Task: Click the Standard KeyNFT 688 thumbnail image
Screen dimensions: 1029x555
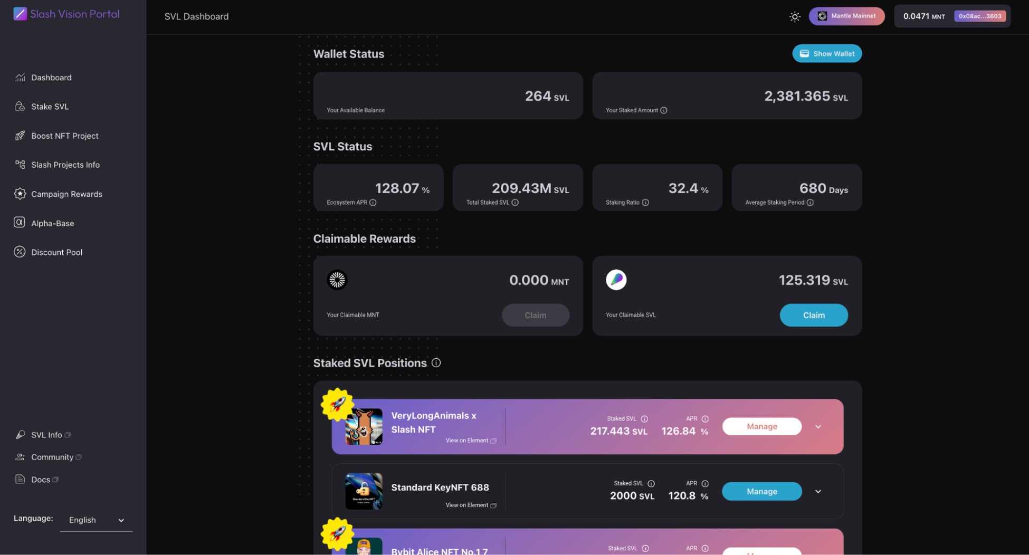Action: point(364,491)
